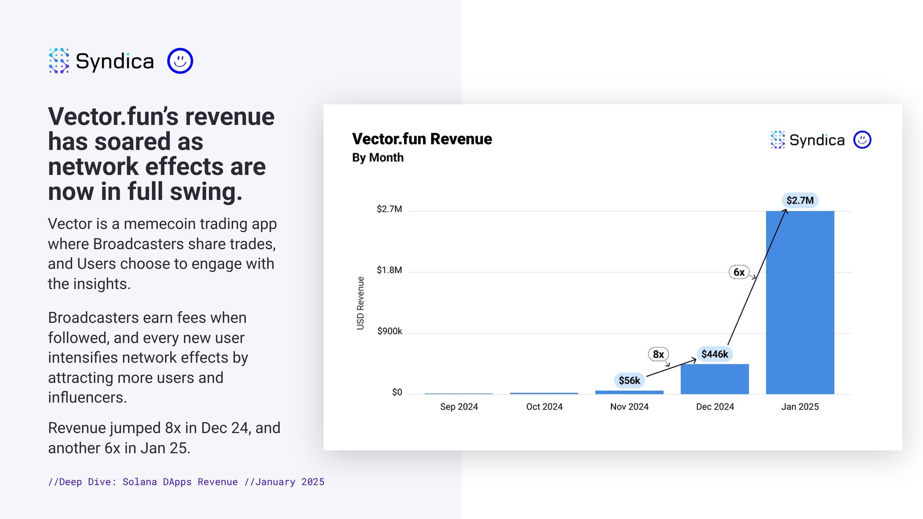Click the $56k value label

coord(629,381)
